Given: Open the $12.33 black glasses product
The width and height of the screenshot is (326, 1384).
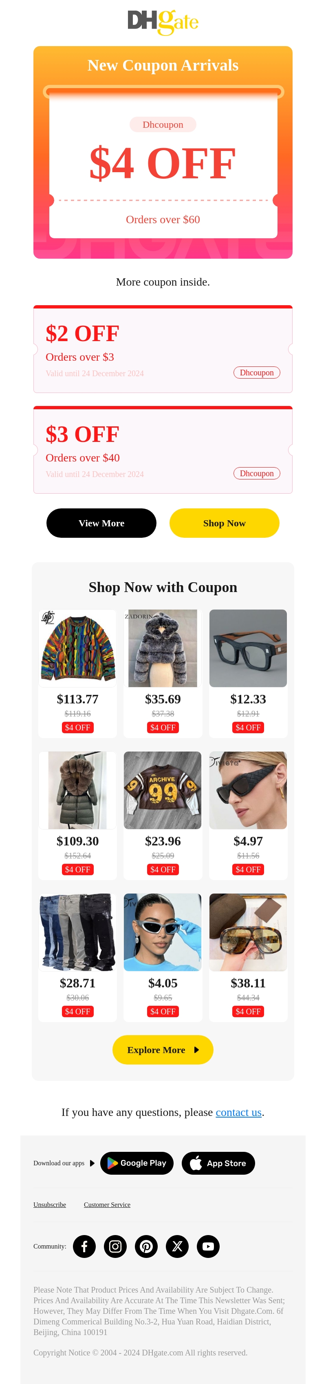Looking at the screenshot, I should click(x=248, y=648).
